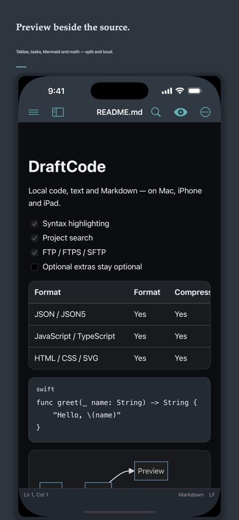Click the "Hello, \(name)" code line
This screenshot has height=520, width=239.
point(87,415)
